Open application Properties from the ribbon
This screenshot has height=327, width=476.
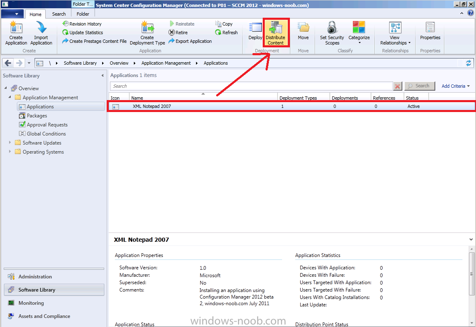click(430, 31)
